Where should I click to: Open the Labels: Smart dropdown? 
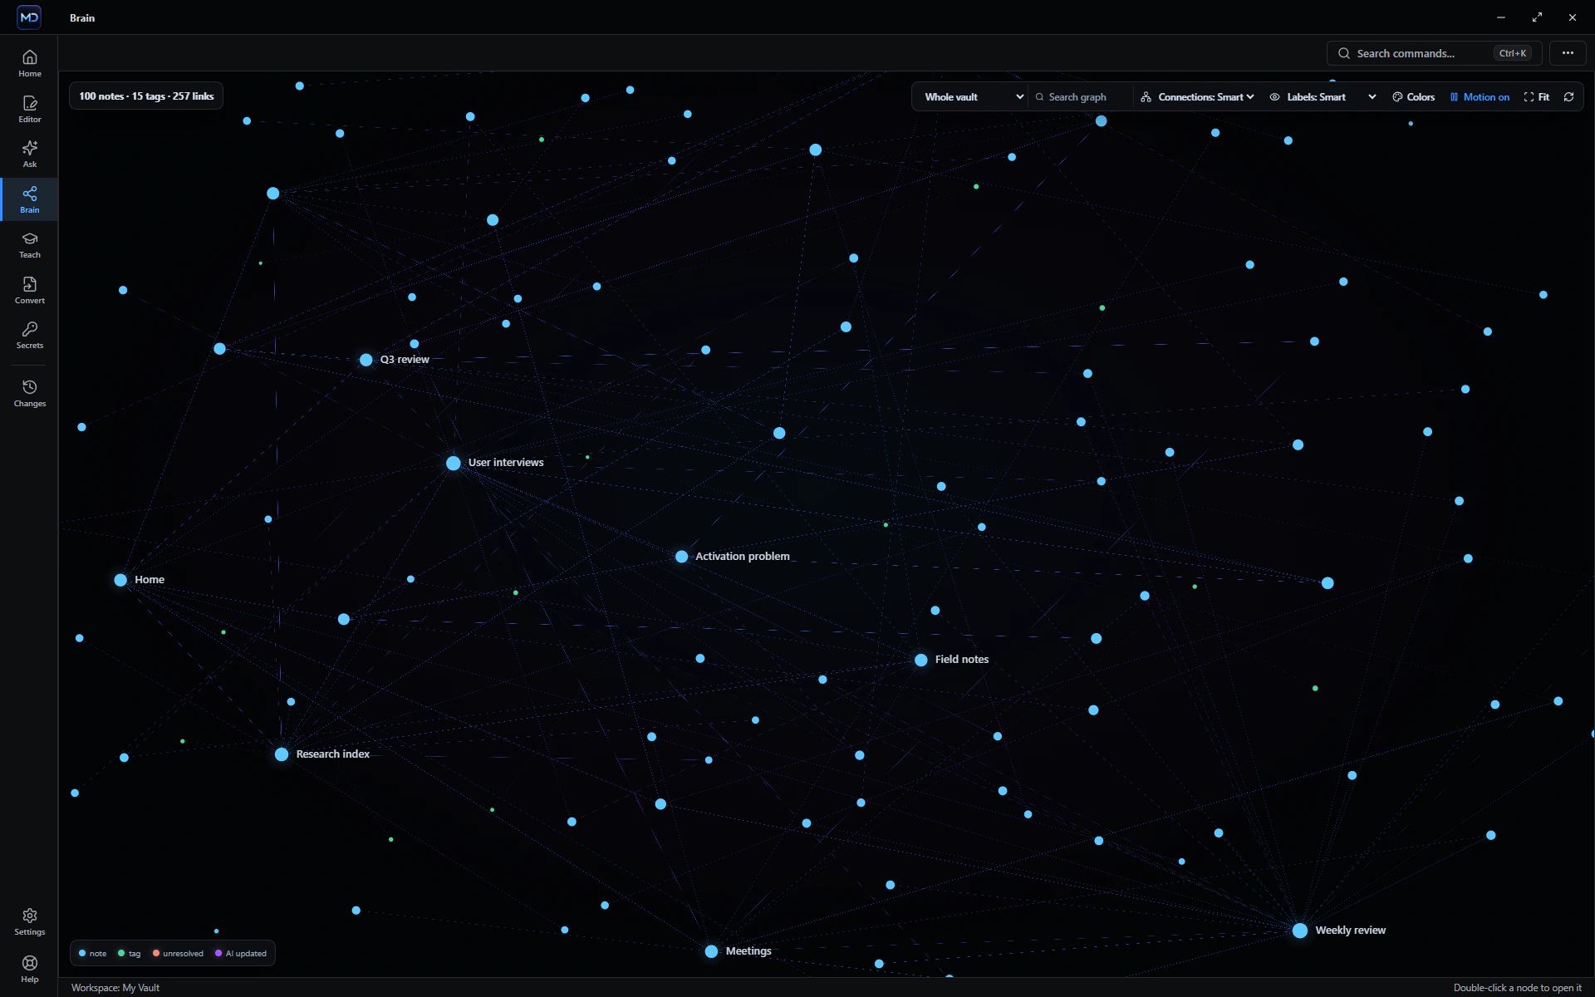coord(1323,97)
